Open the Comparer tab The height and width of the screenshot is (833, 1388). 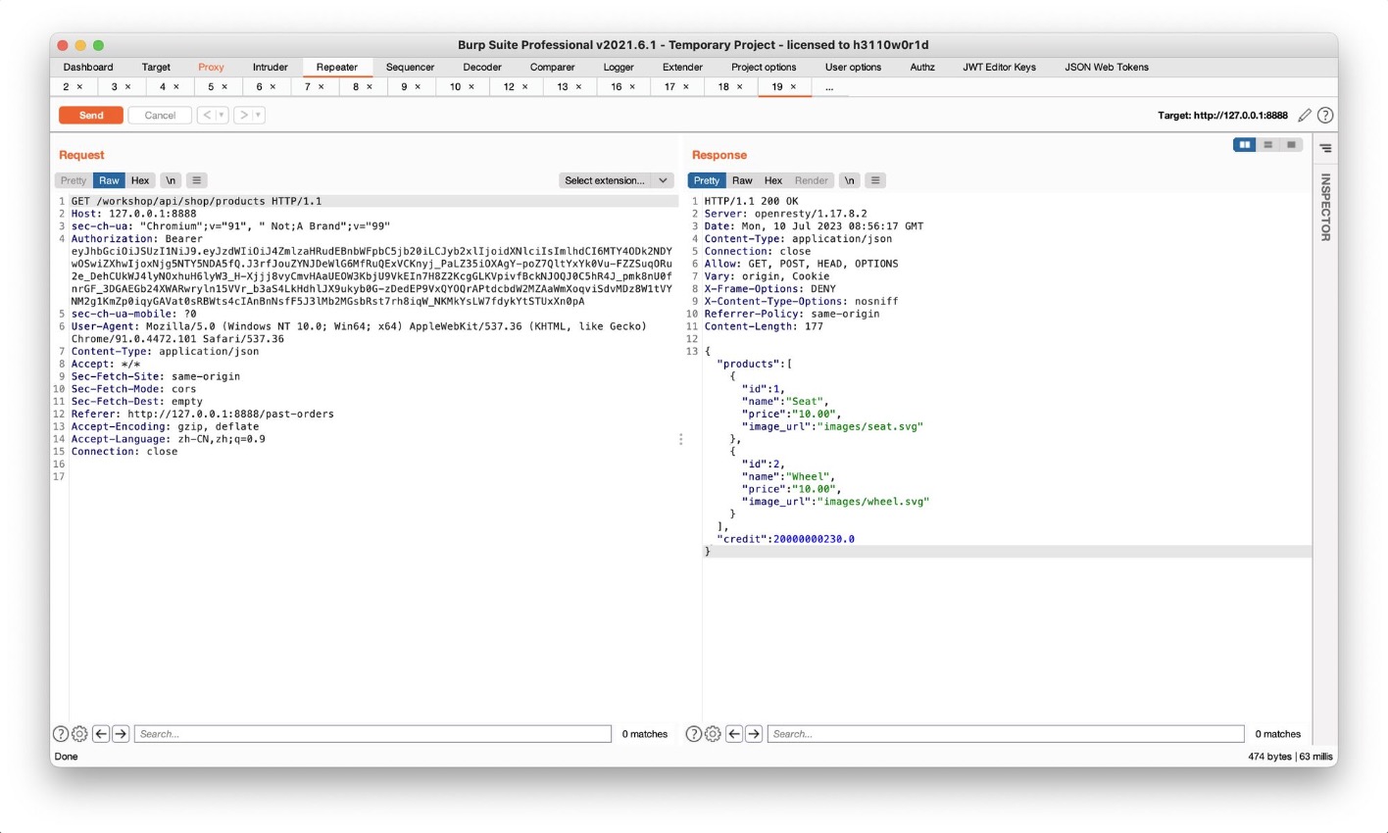pyautogui.click(x=553, y=67)
